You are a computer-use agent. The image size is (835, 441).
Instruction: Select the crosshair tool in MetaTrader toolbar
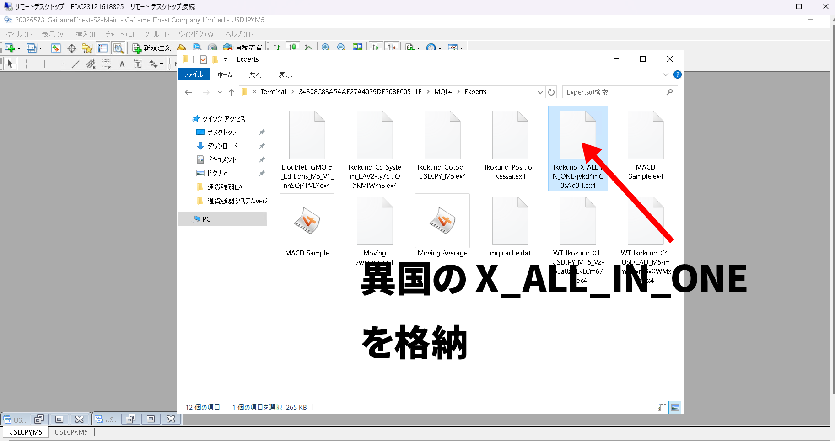[26, 64]
